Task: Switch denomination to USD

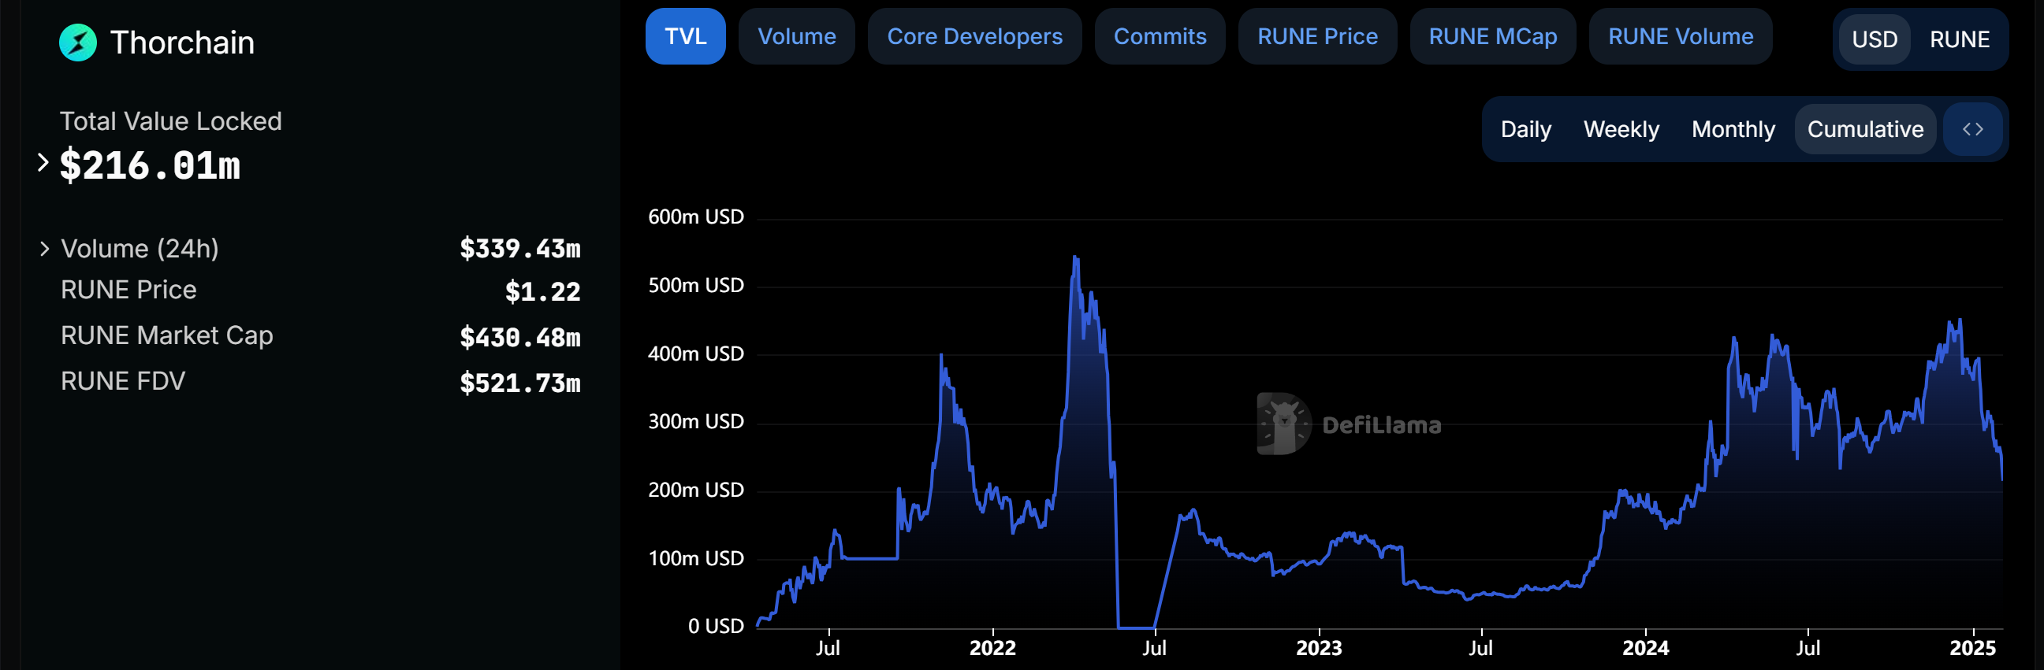Action: pos(1874,39)
